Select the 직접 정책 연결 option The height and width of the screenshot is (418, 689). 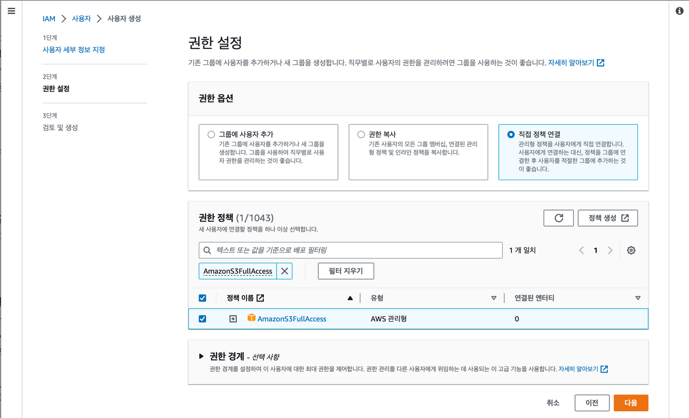click(511, 134)
